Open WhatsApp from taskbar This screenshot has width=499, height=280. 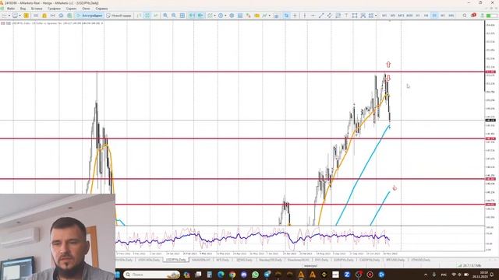(255, 275)
